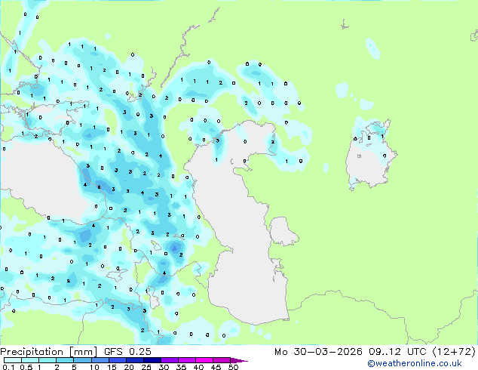The width and height of the screenshot is (478, 370).
Task: Click the '20' legend scale label
Action: point(129,367)
